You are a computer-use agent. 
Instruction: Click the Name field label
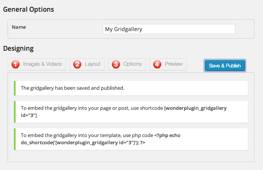pyautogui.click(x=19, y=27)
